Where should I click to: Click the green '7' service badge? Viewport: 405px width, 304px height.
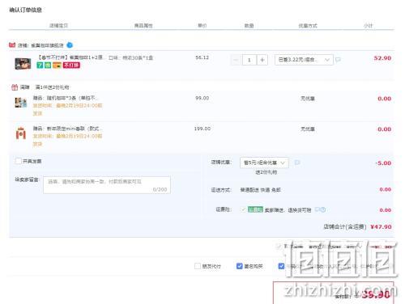(x=40, y=65)
